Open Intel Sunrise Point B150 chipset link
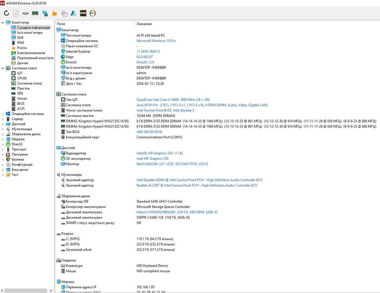 tap(165, 110)
